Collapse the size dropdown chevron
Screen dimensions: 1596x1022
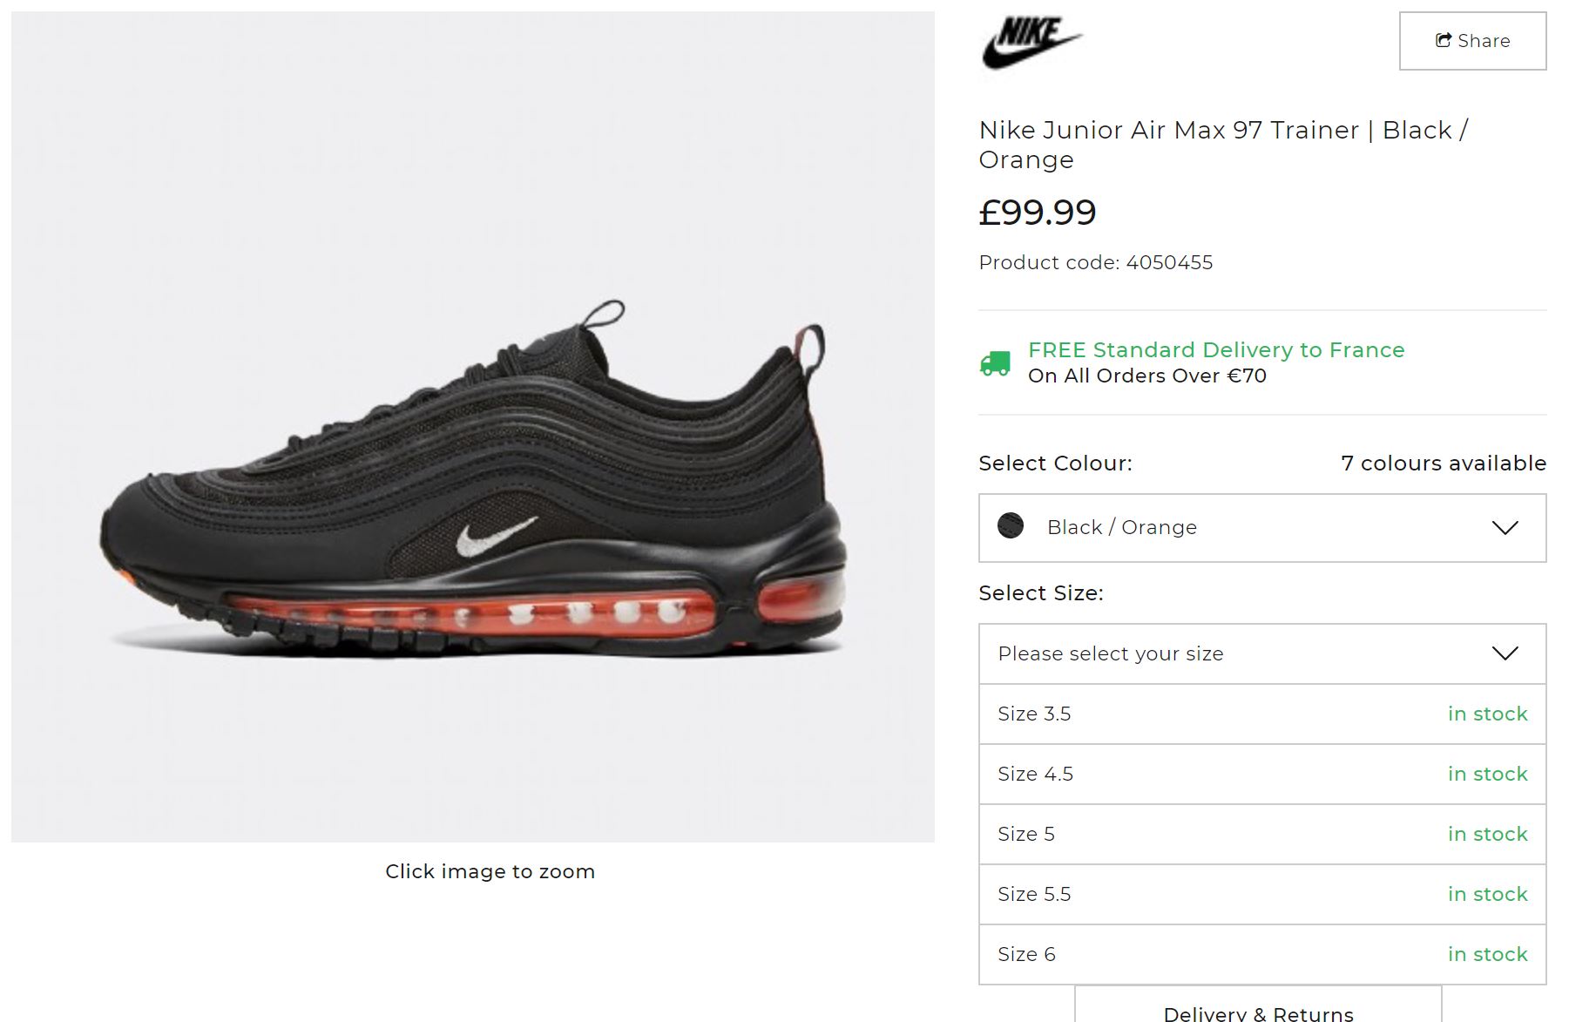[1505, 653]
